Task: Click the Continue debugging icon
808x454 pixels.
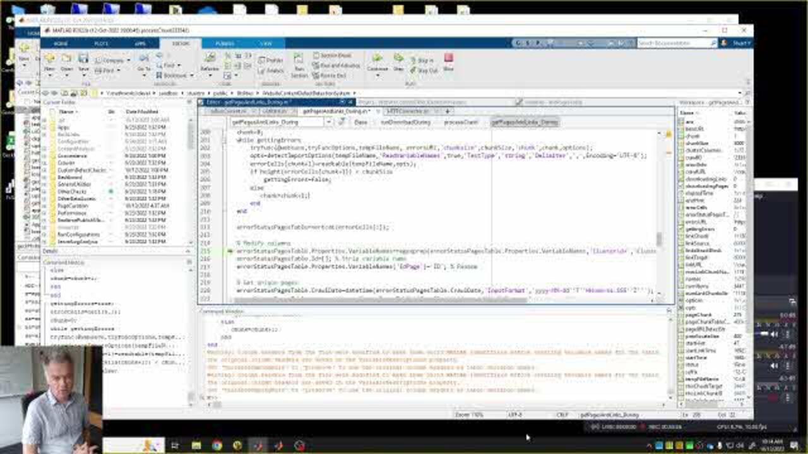Action: point(377,61)
